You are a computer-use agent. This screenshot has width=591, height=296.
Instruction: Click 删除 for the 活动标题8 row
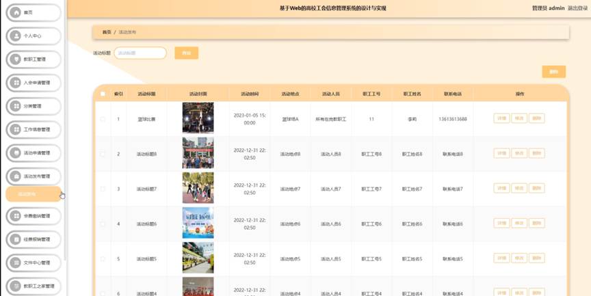point(536,153)
